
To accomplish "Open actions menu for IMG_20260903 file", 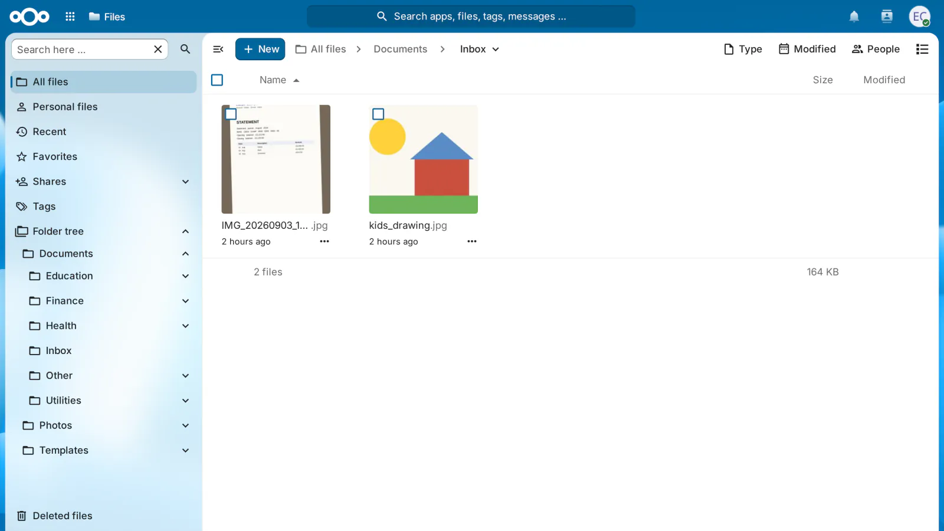I will tap(324, 241).
